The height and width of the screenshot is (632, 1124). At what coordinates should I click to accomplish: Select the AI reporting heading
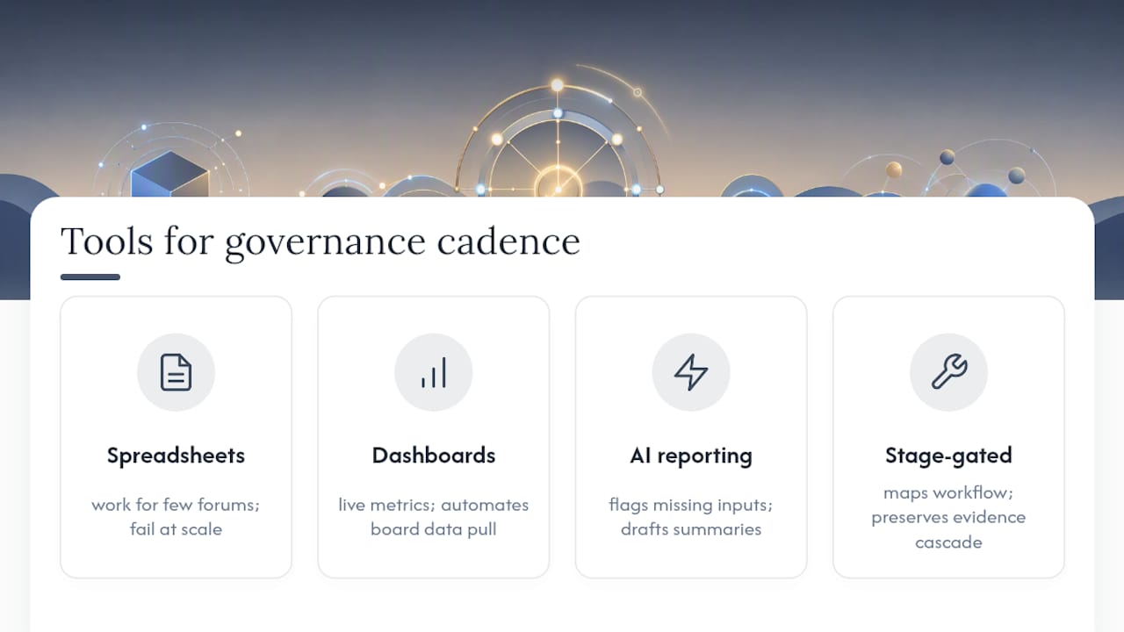691,456
